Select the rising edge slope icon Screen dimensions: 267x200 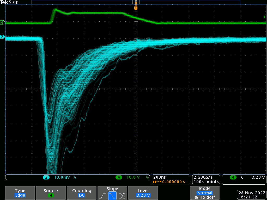pyautogui.click(x=102, y=195)
